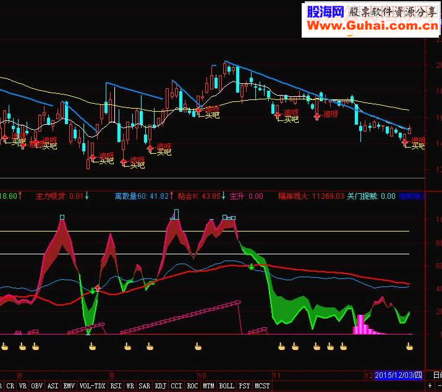Switch to the CR indicator tab

pyautogui.click(x=10, y=386)
